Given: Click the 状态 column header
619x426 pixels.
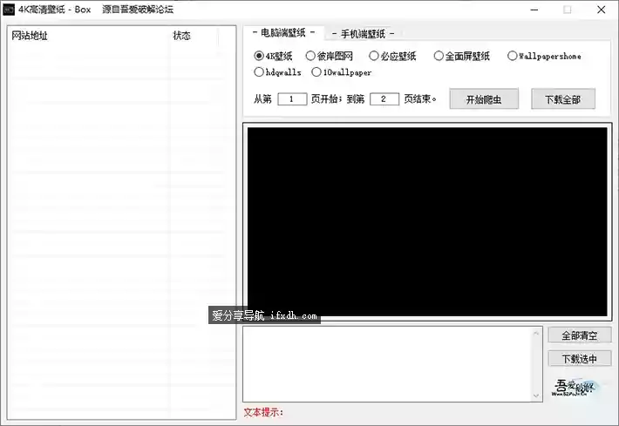Looking at the screenshot, I should [x=194, y=36].
